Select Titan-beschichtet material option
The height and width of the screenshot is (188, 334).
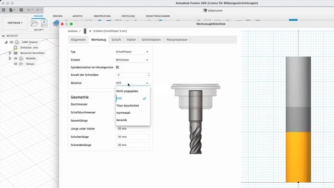[x=133, y=105]
